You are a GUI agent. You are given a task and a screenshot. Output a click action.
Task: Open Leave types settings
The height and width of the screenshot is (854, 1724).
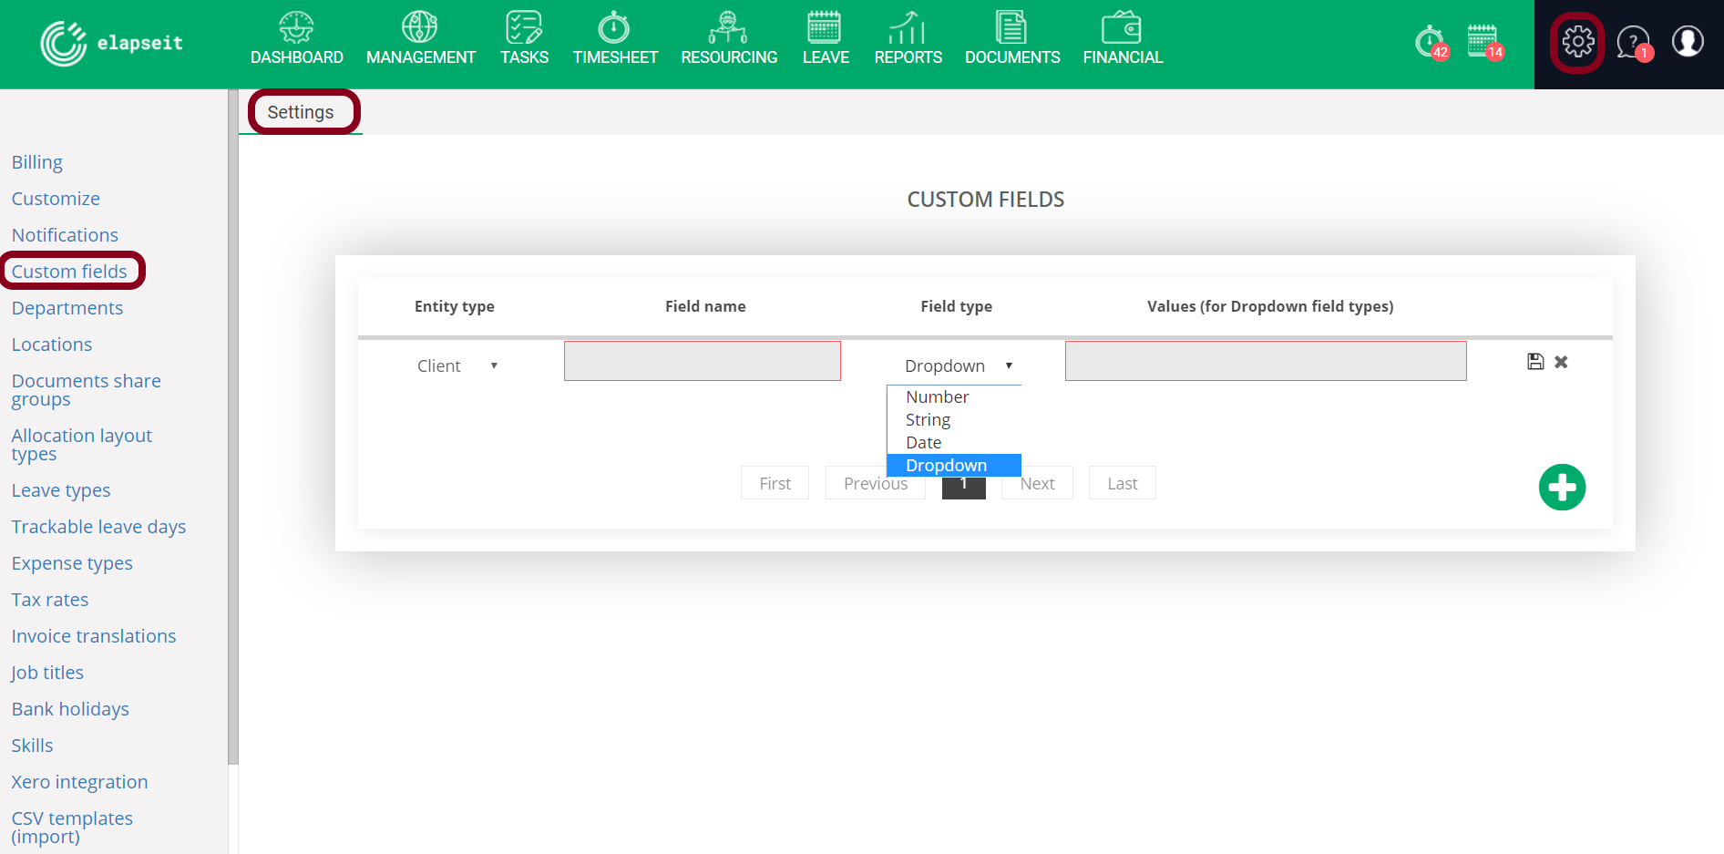pos(61,490)
